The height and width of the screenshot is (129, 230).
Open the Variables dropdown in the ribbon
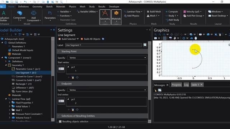point(64,11)
